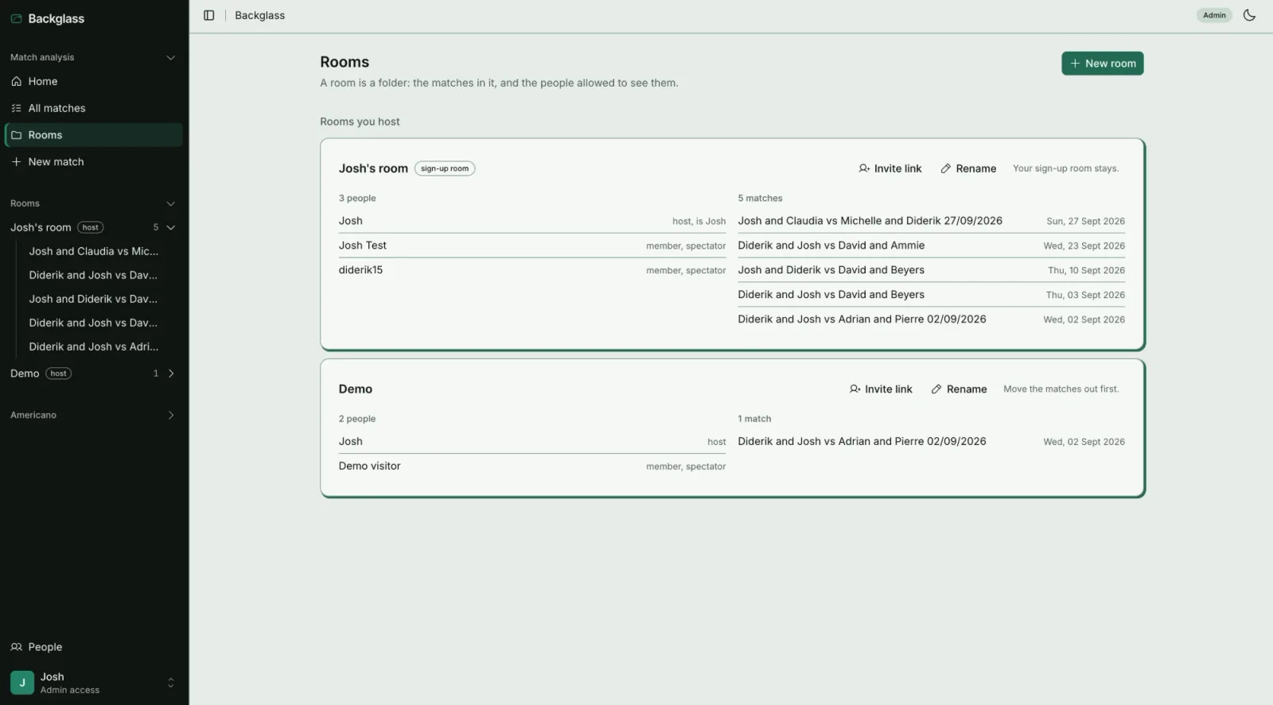
Task: Open the People page
Action: pyautogui.click(x=94, y=647)
